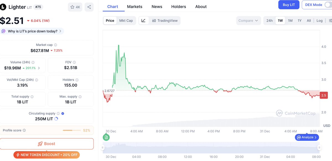Image resolution: width=332 pixels, height=161 pixels.
Task: Click the $627.81M market cap value
Action: pyautogui.click(x=40, y=50)
